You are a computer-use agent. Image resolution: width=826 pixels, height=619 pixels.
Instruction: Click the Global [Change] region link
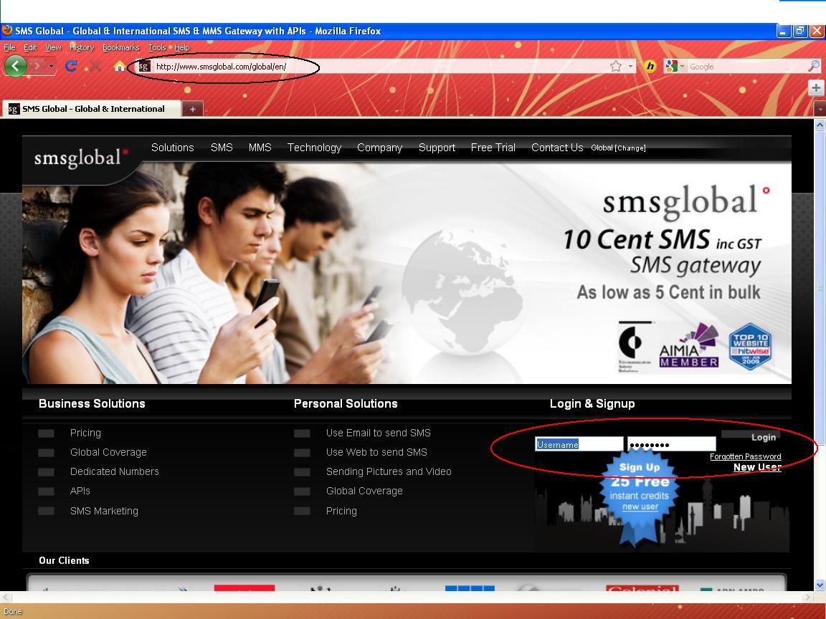[618, 148]
